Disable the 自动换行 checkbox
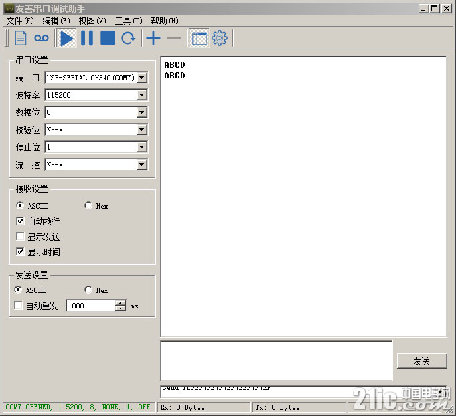Screen dimensions: 456x416 click(21, 221)
